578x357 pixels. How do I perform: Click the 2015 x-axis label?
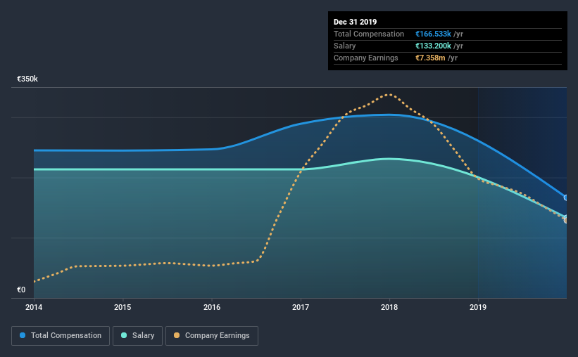point(122,307)
